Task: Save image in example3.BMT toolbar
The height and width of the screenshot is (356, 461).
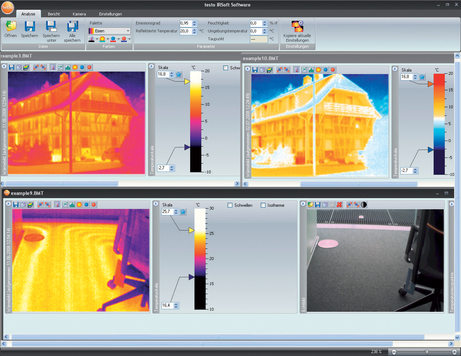Action: pyautogui.click(x=11, y=67)
